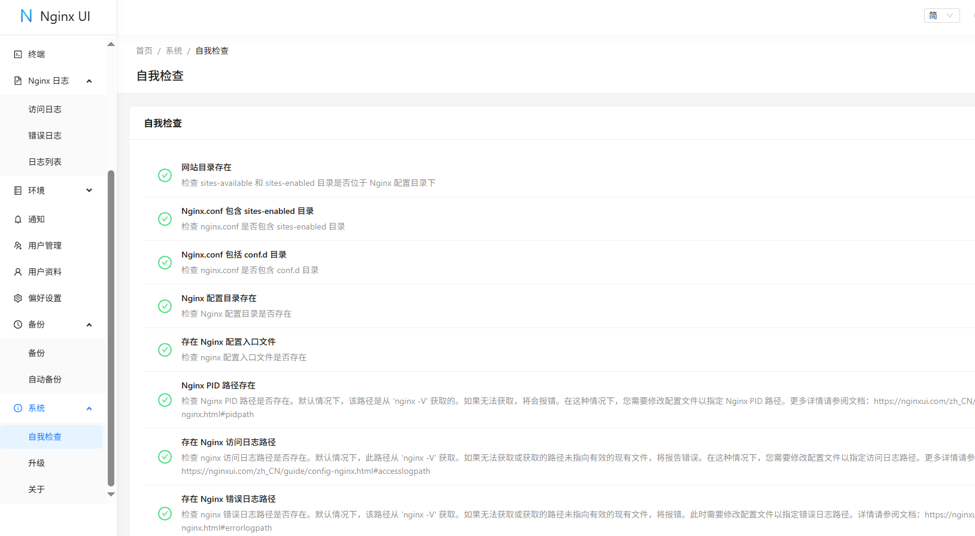
Task: Go to 用户管理 page
Action: point(53,246)
